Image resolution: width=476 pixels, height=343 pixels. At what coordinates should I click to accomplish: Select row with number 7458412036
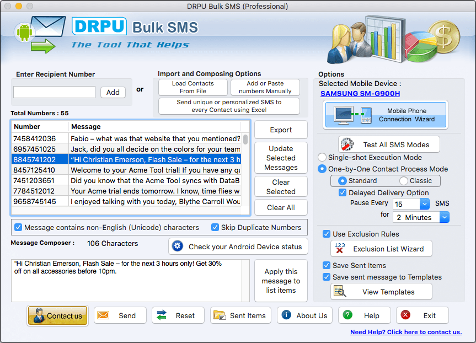click(x=127, y=138)
